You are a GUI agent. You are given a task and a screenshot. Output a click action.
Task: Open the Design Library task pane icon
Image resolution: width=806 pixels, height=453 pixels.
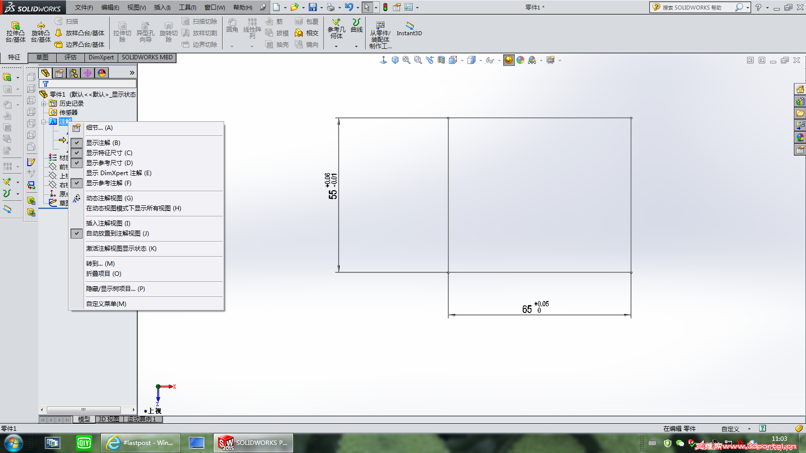(800, 101)
